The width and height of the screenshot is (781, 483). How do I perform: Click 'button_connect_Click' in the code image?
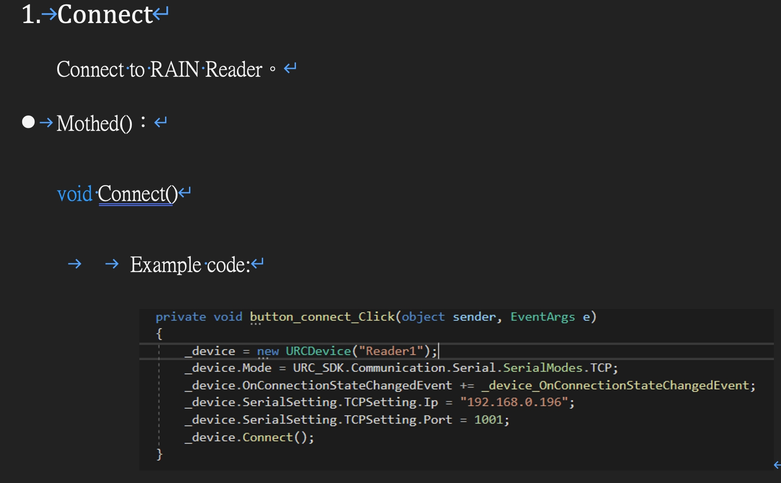322,317
